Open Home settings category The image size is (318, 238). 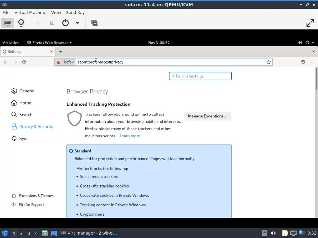click(x=21, y=103)
